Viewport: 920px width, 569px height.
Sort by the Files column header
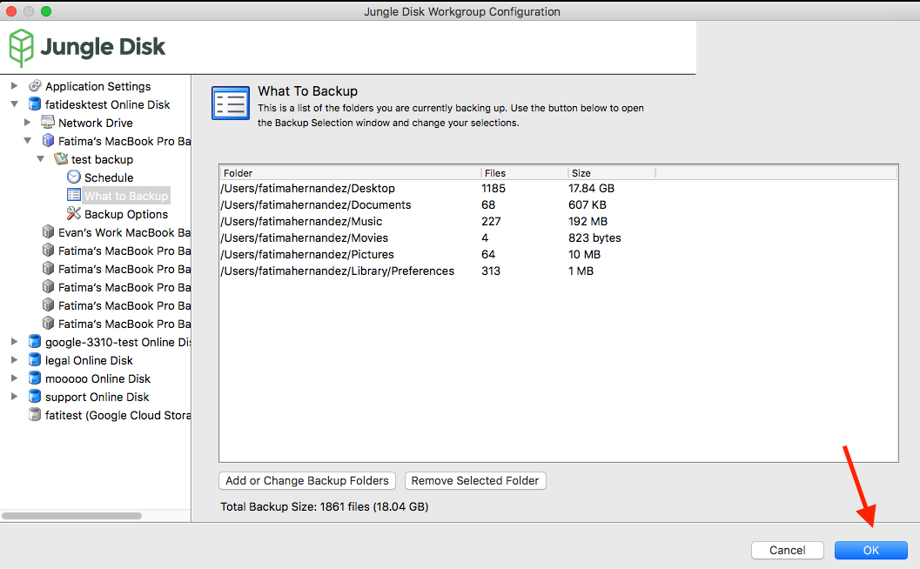524,173
